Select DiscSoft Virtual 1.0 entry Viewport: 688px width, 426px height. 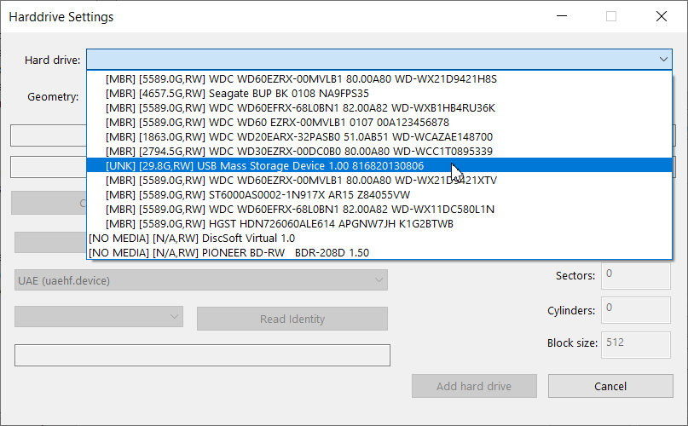coord(379,239)
